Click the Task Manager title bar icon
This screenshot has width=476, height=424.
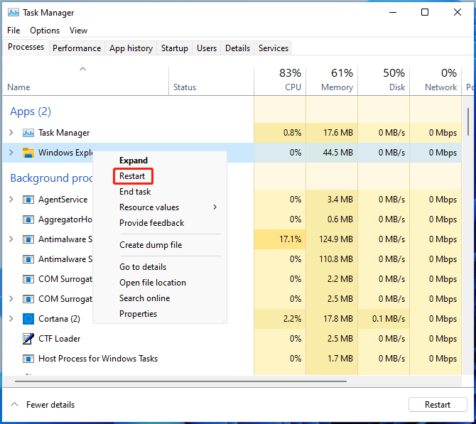(13, 13)
